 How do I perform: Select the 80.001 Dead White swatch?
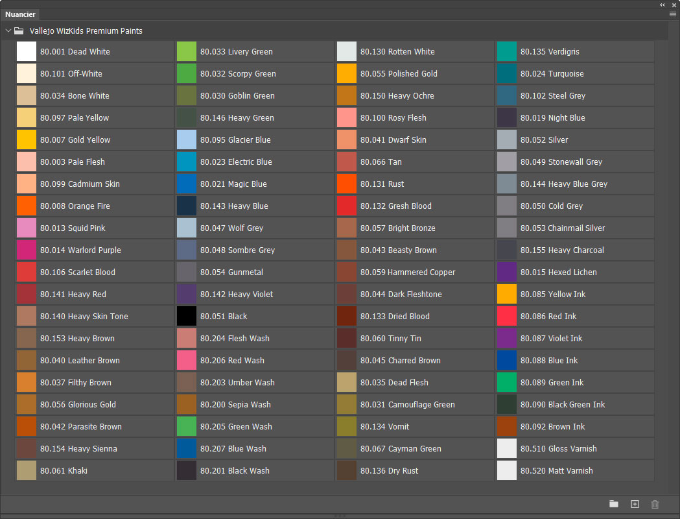coord(27,52)
